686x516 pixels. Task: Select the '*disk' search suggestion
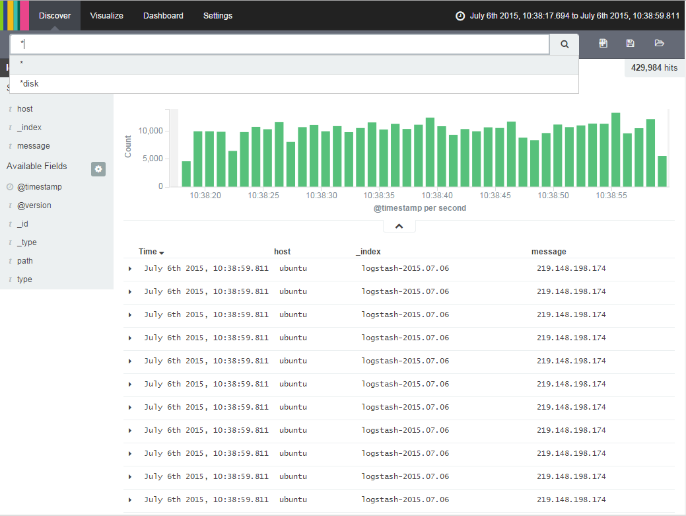[x=294, y=84]
